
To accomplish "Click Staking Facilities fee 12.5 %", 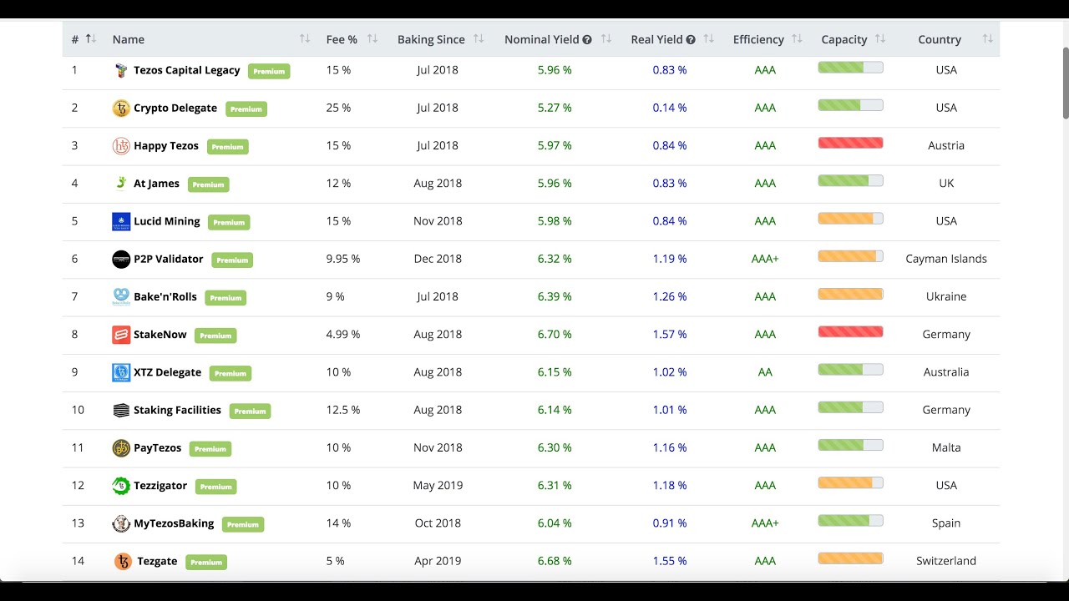I will coord(343,410).
